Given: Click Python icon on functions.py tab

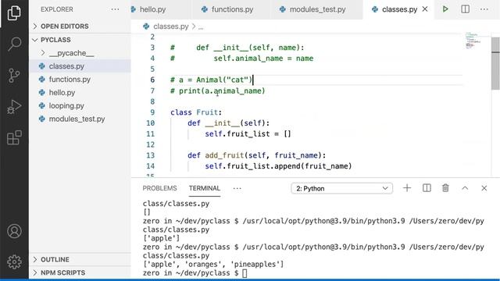Looking at the screenshot, I should [205, 9].
